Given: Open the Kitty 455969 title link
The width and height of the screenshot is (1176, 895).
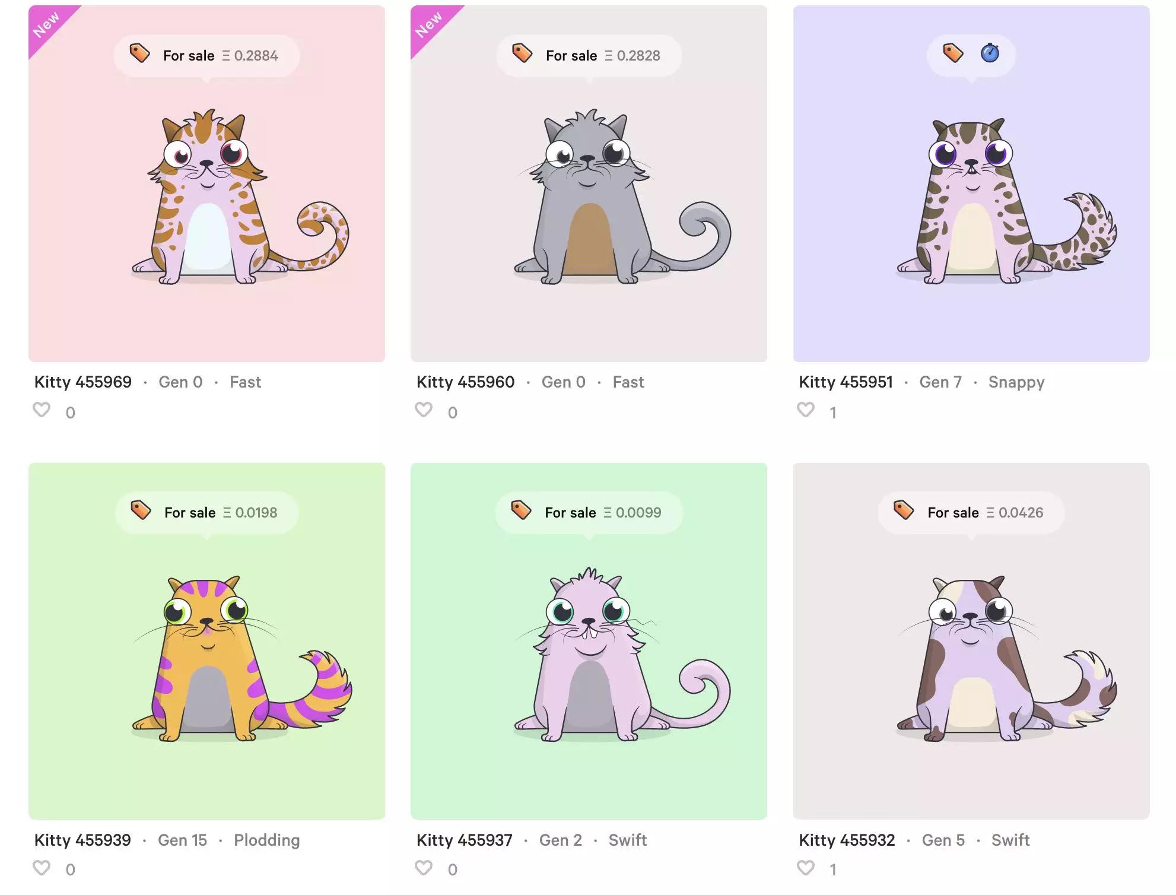Looking at the screenshot, I should coord(83,382).
